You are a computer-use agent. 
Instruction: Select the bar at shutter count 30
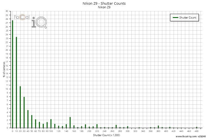[x=24, y=112]
